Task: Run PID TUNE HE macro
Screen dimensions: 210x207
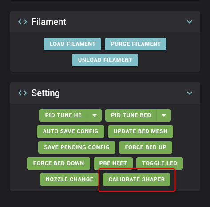Action: [x=63, y=115]
